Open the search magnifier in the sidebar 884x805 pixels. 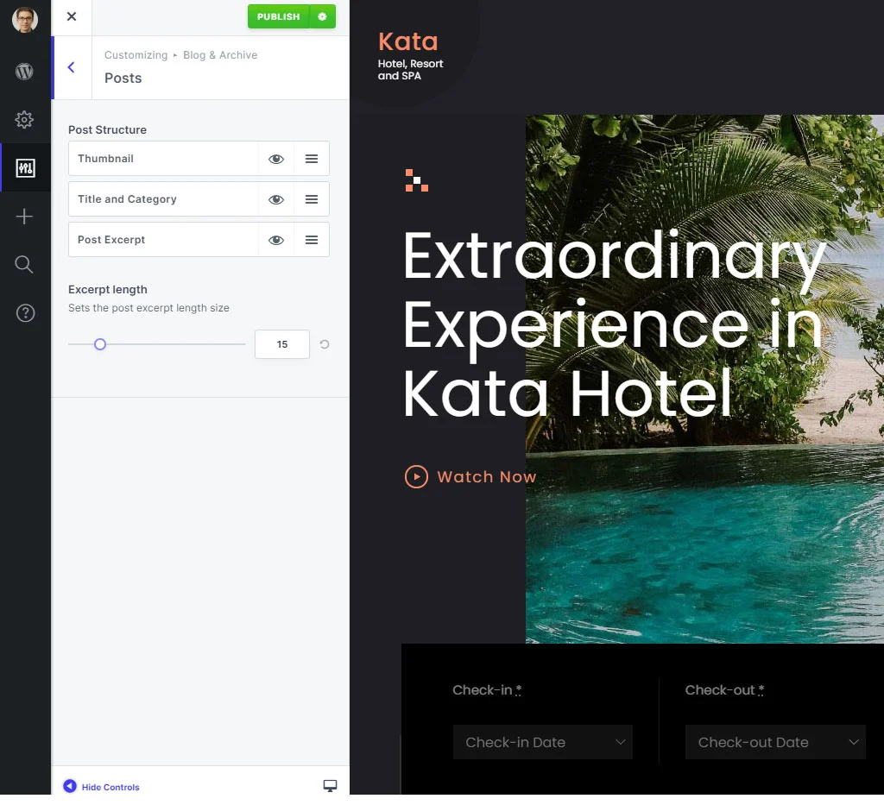(x=23, y=264)
